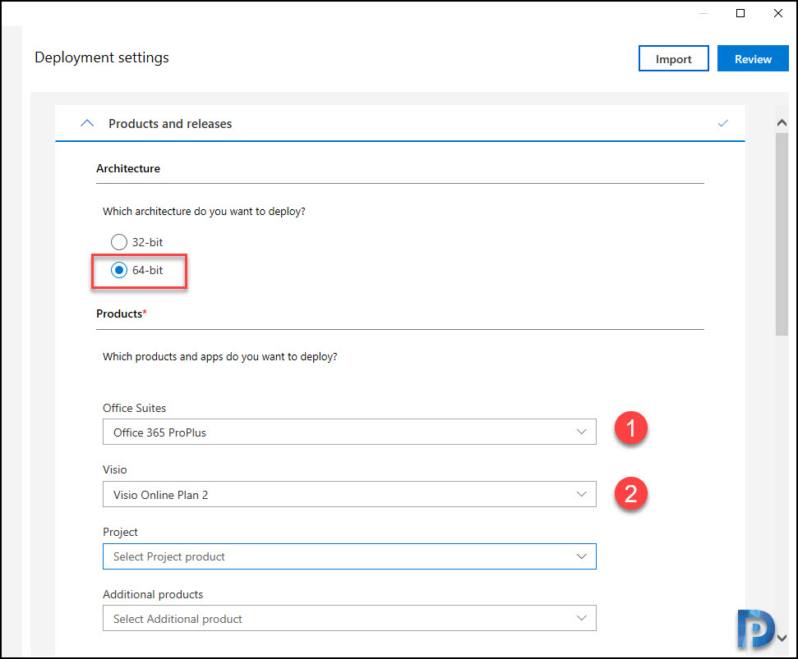Click the Office Suites label
Screen dimensions: 798x659
(134, 408)
